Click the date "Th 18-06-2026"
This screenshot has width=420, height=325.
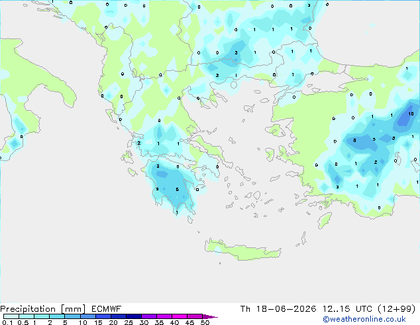278,309
